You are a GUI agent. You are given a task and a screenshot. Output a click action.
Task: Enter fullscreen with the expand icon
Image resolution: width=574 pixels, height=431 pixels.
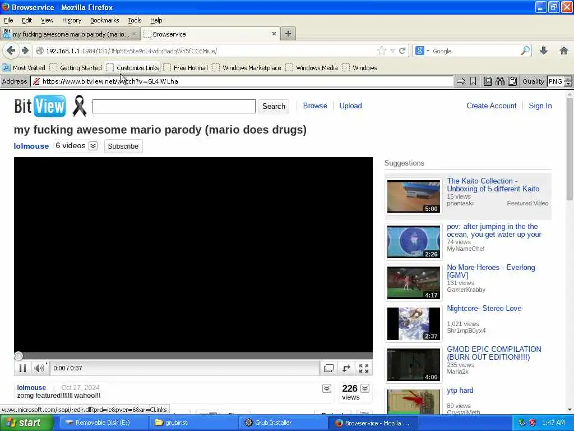[x=363, y=368]
